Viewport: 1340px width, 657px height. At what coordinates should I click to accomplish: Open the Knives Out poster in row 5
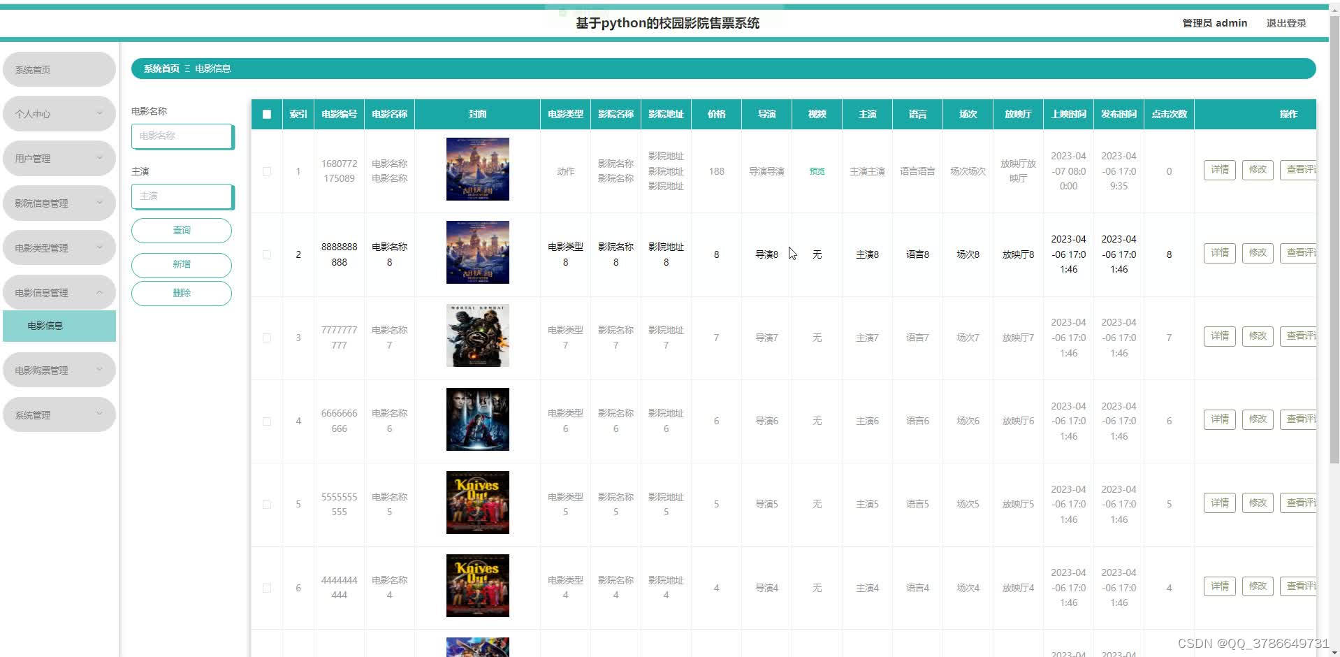[478, 503]
